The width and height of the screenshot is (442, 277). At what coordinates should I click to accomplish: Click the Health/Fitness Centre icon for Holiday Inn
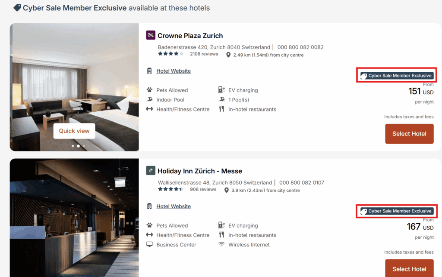coord(148,235)
